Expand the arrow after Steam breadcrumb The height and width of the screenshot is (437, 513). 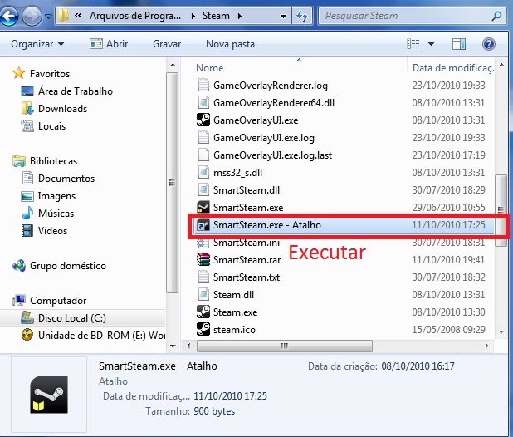coord(240,16)
